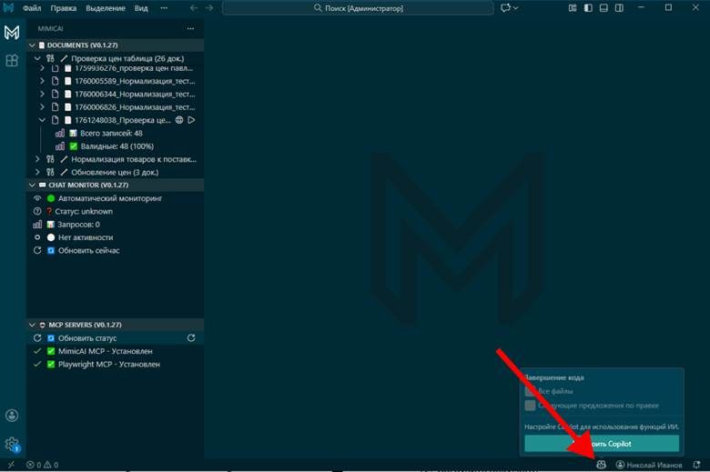The width and height of the screenshot is (710, 472).
Task: Open the notifications bell in status bar
Action: click(x=696, y=464)
